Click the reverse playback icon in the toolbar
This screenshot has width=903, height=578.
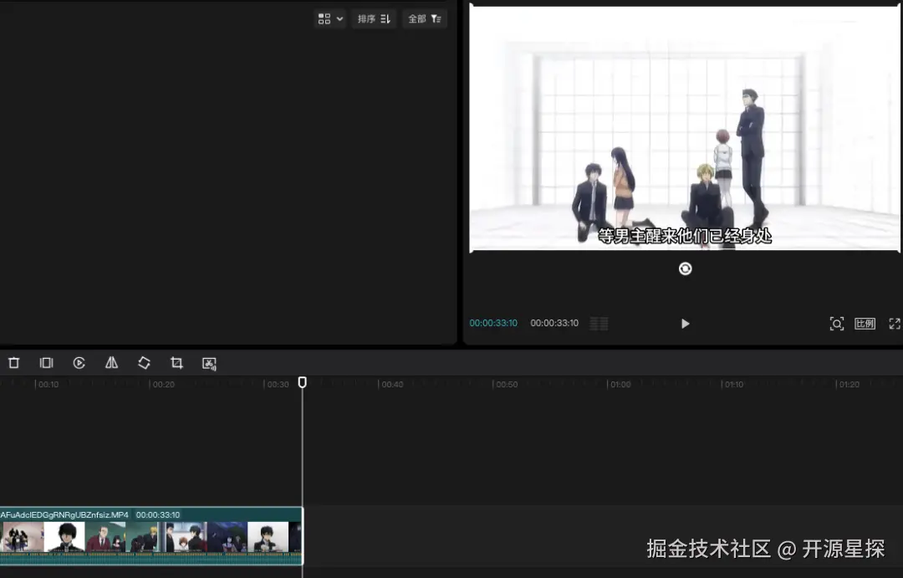79,363
